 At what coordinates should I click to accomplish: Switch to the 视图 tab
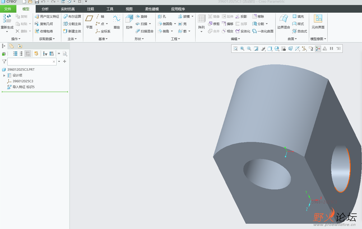pos(129,9)
